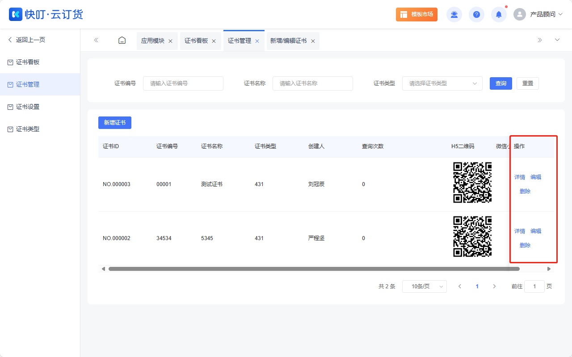Image resolution: width=572 pixels, height=357 pixels.
Task: Open the customer service headset icon
Action: click(454, 14)
